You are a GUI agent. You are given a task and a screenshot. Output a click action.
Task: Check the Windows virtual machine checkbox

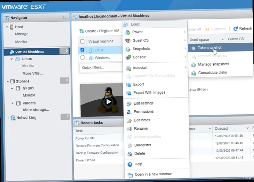(82, 58)
